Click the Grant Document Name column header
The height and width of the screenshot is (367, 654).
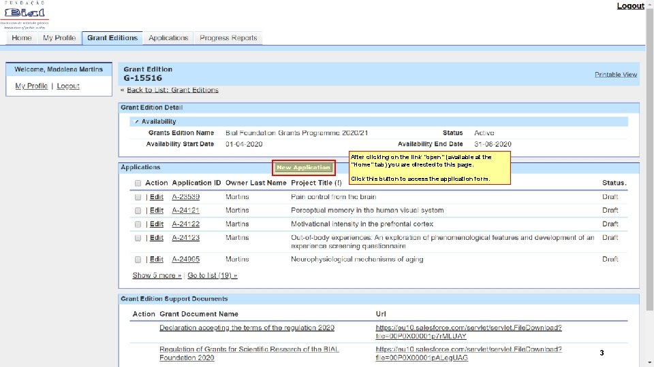pyautogui.click(x=198, y=314)
